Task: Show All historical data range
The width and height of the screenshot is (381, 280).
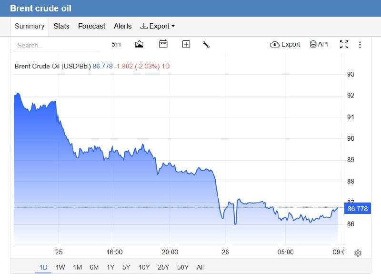Action: coord(200,267)
